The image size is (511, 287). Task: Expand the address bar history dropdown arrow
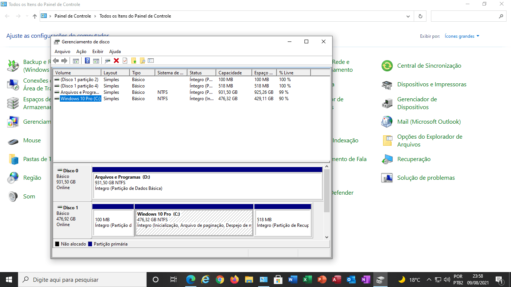[x=408, y=16]
